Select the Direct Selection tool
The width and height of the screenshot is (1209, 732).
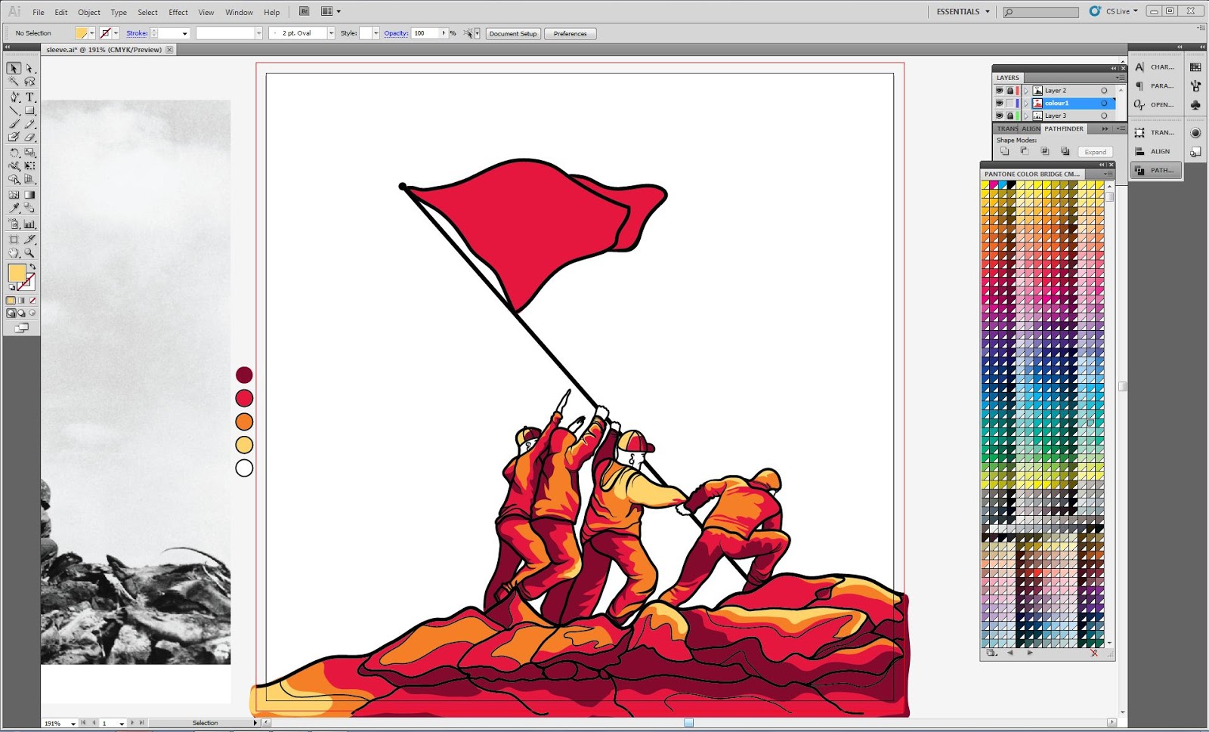[29, 68]
